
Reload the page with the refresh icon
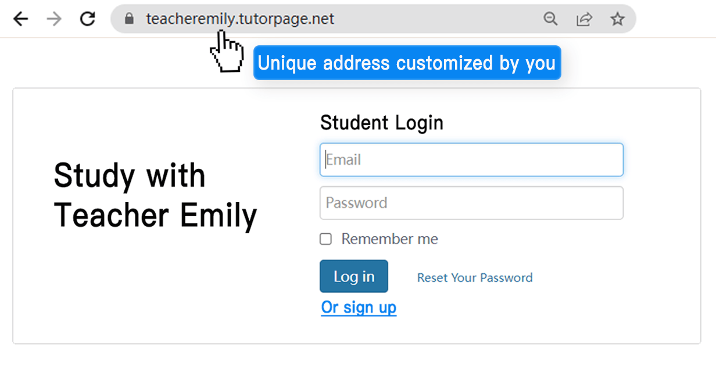pyautogui.click(x=87, y=18)
